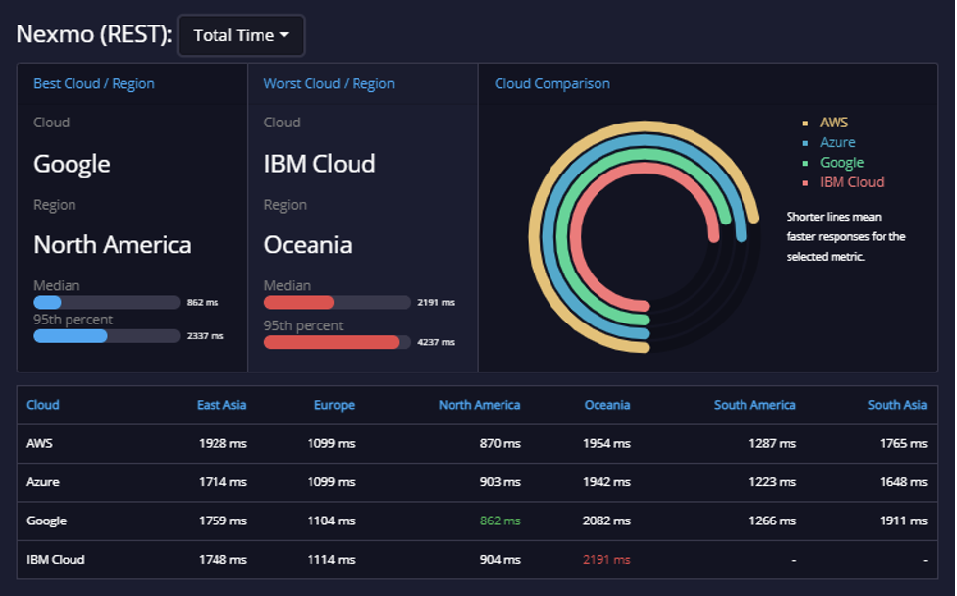Select IBM Cloud legend entry
Viewport: 957px width, 596px height.
851,182
